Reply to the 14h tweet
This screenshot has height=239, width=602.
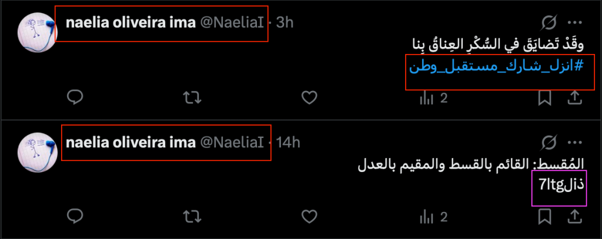point(74,217)
